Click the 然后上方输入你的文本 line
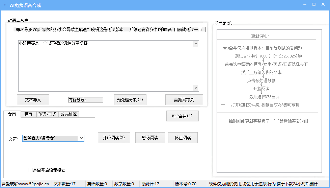This screenshot has width=330, height=188. coord(261,72)
